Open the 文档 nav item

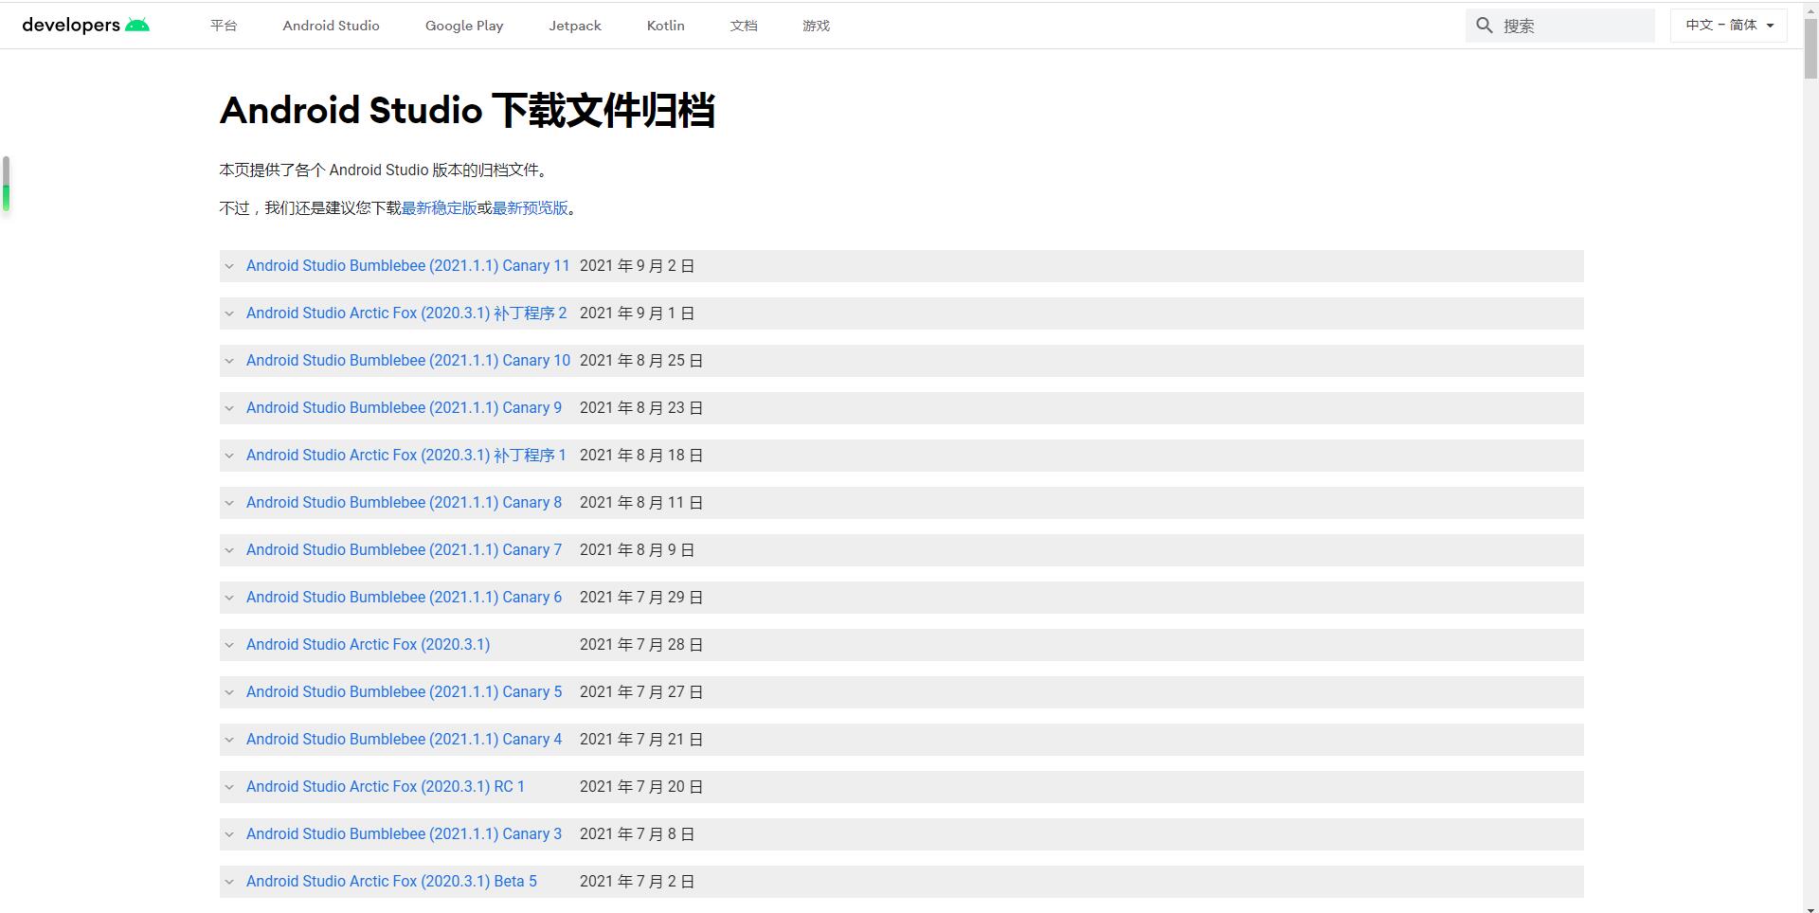point(744,26)
